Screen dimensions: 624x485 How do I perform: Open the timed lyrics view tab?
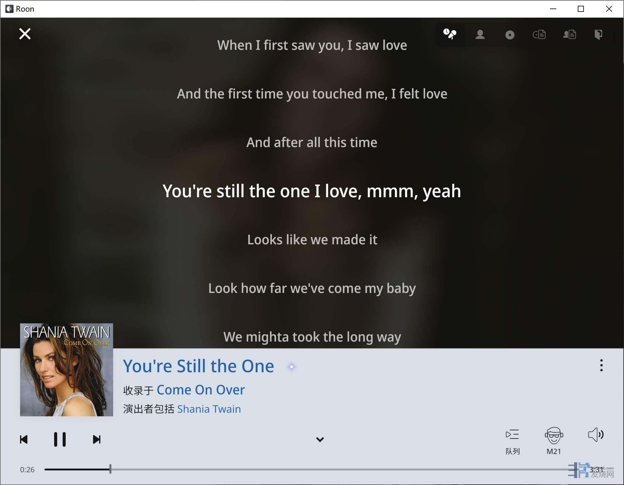(x=450, y=34)
